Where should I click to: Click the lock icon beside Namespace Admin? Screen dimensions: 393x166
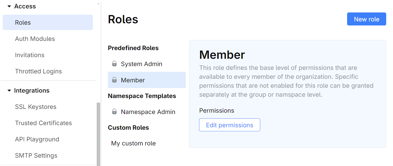(x=114, y=112)
